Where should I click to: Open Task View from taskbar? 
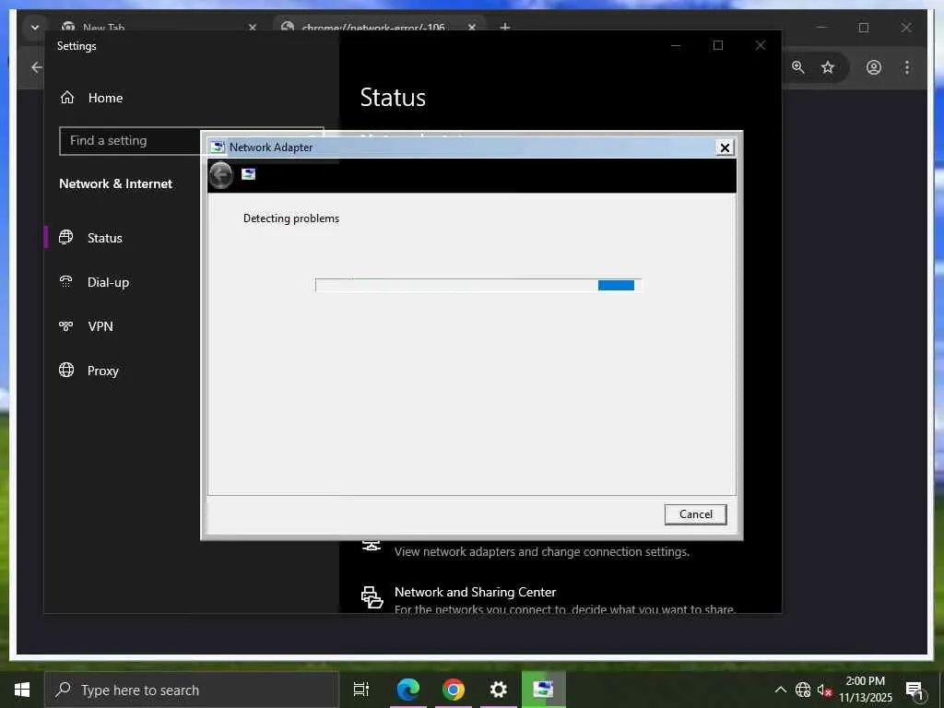pyautogui.click(x=361, y=690)
